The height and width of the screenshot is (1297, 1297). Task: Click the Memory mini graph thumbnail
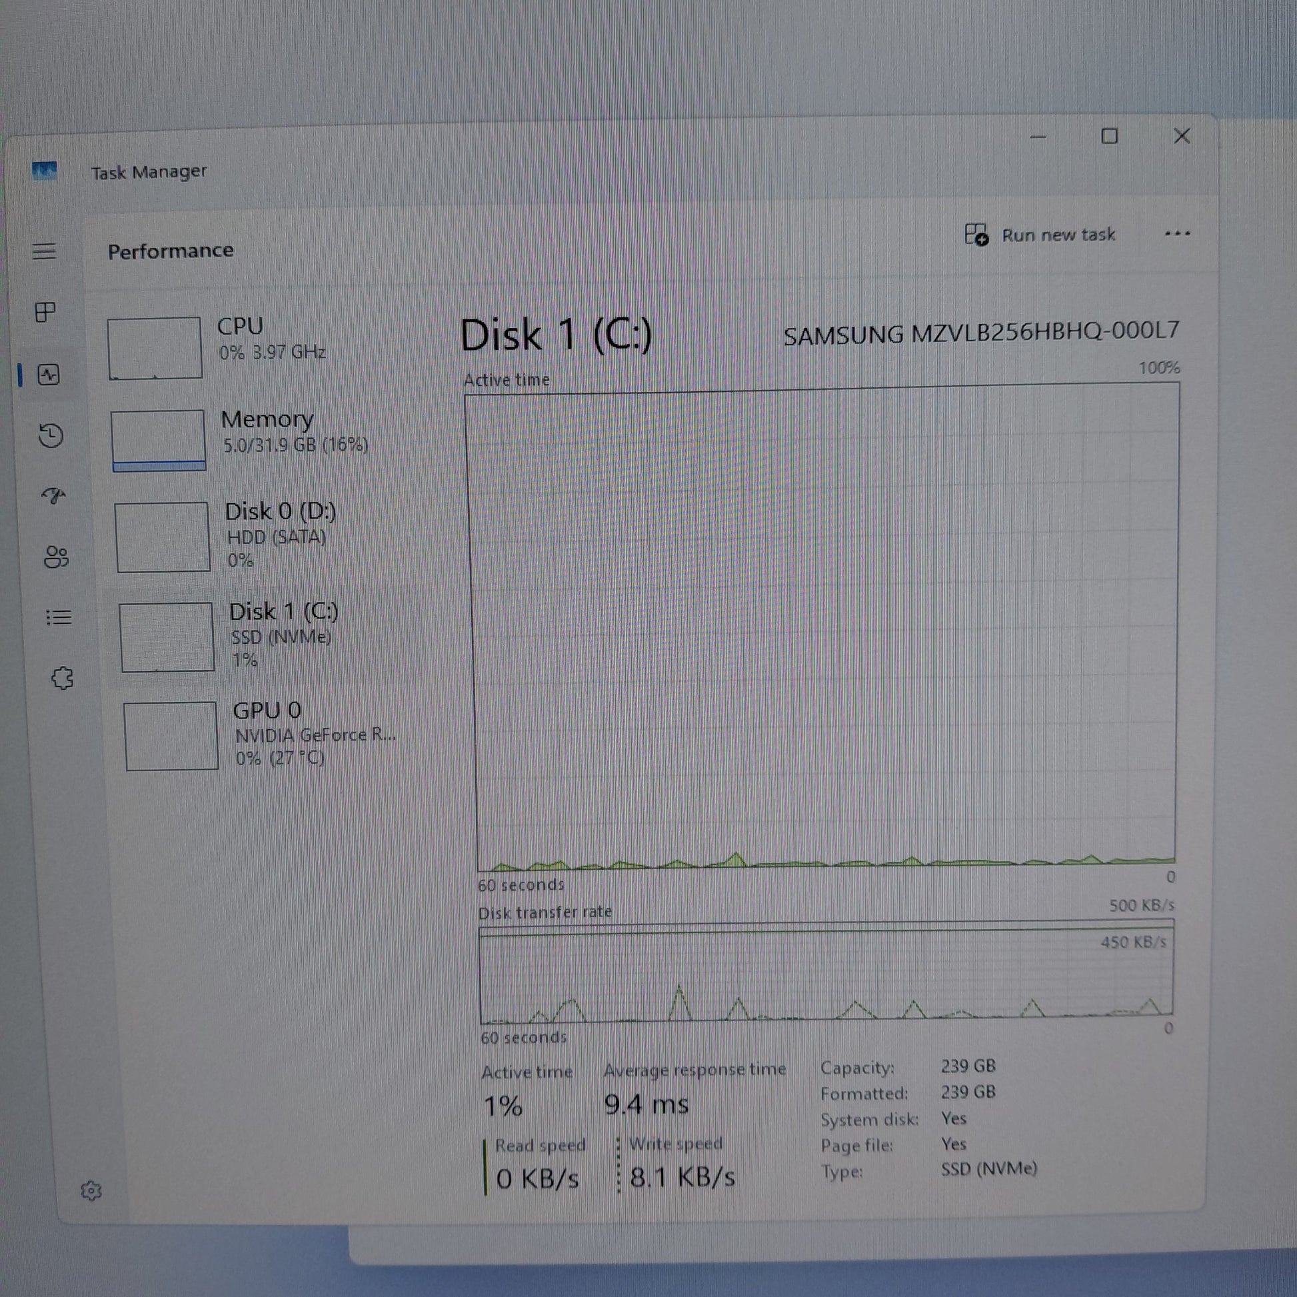point(159,441)
